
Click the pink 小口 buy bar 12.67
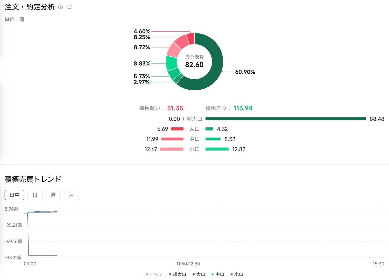(172, 149)
